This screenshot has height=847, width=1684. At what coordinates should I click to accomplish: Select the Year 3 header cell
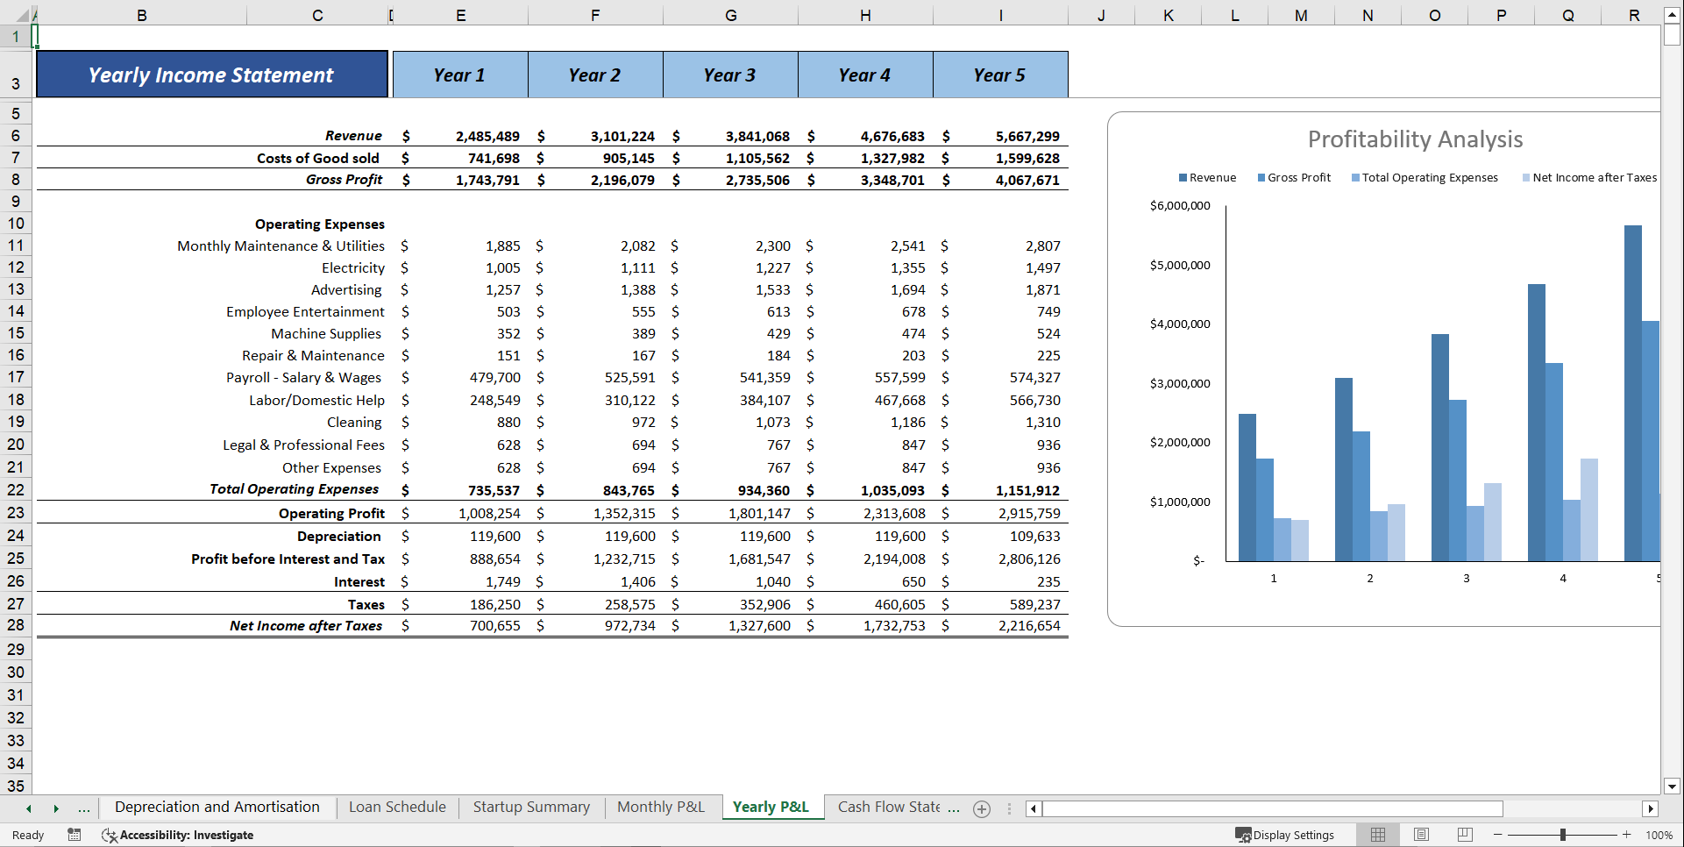(x=730, y=75)
